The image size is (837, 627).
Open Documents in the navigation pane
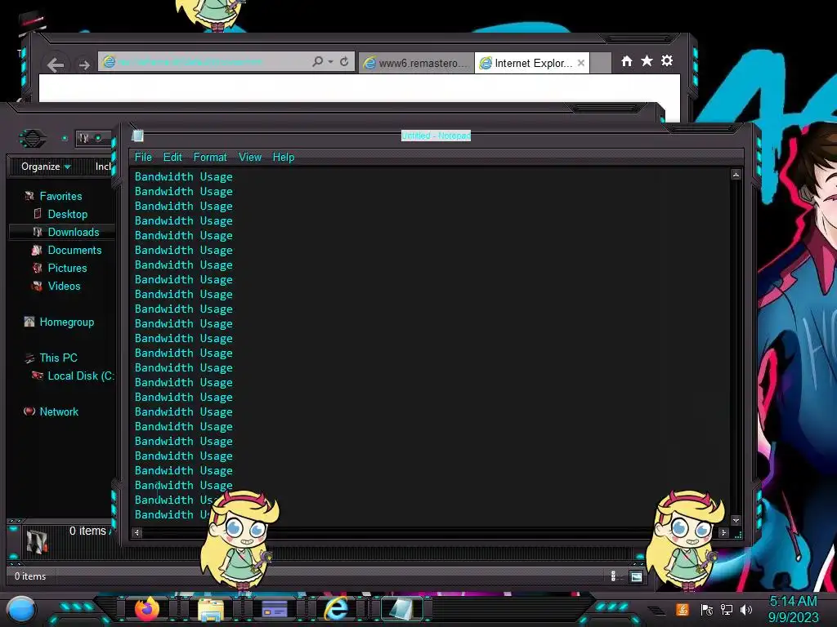click(74, 250)
